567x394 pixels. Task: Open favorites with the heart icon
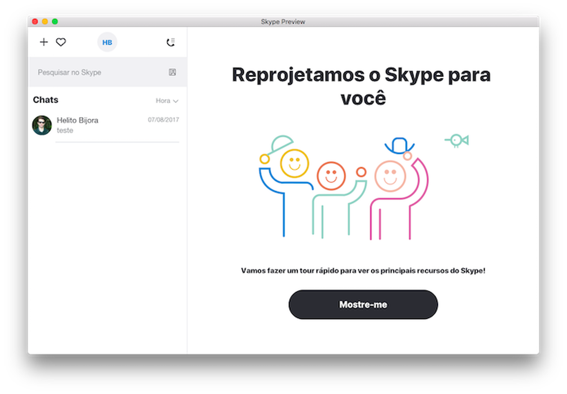61,42
